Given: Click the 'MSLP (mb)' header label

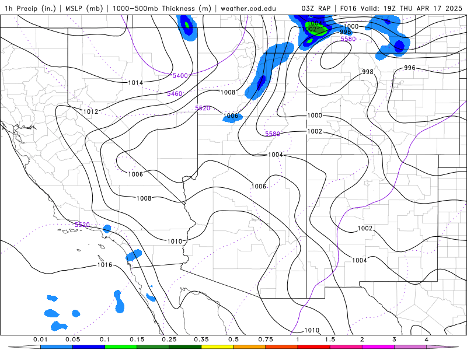Looking at the screenshot, I should pos(84,8).
